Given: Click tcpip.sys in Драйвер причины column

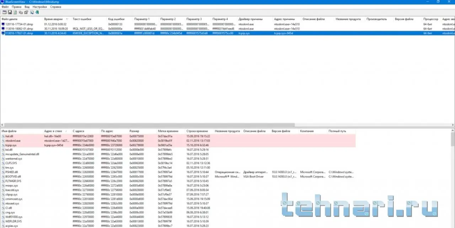Looking at the screenshot, I should coord(244,33).
